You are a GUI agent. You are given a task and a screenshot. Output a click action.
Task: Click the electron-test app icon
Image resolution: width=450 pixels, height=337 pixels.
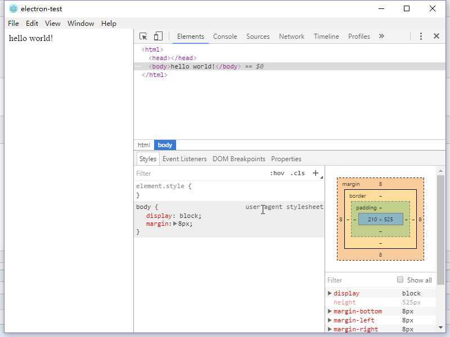pos(13,9)
